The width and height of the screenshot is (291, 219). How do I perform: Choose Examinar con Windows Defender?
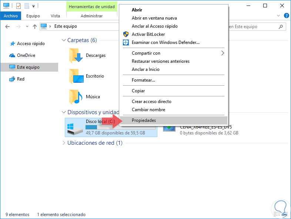174,42
